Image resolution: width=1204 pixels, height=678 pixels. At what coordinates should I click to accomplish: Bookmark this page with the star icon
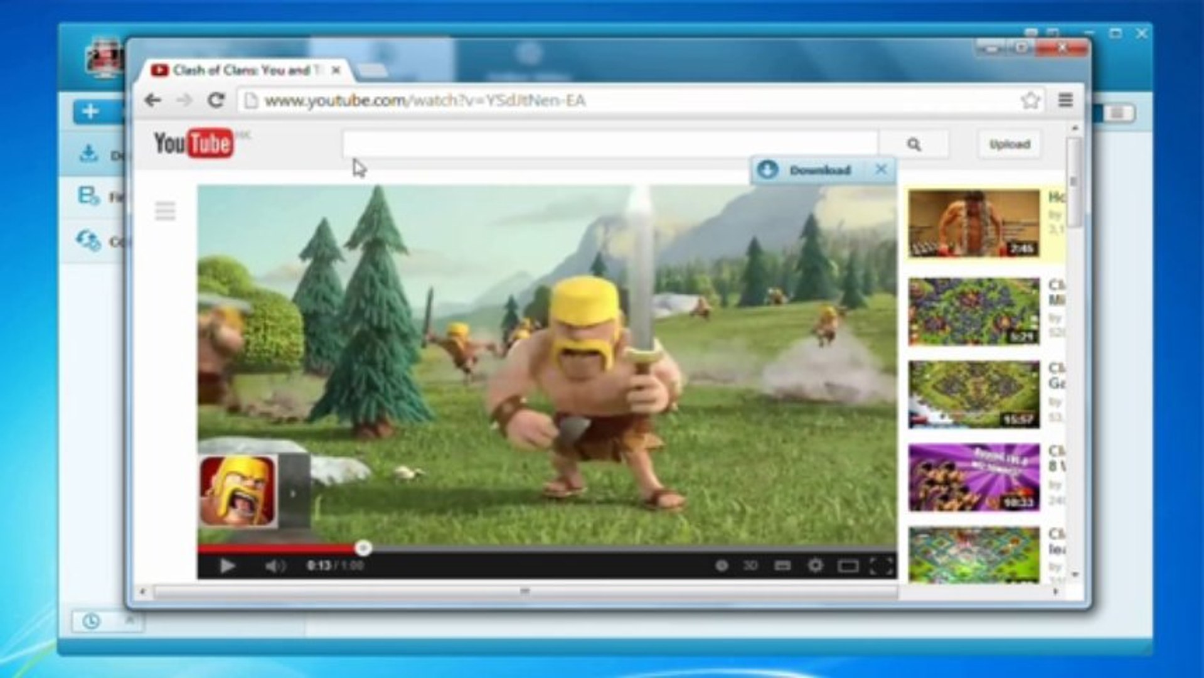1030,100
